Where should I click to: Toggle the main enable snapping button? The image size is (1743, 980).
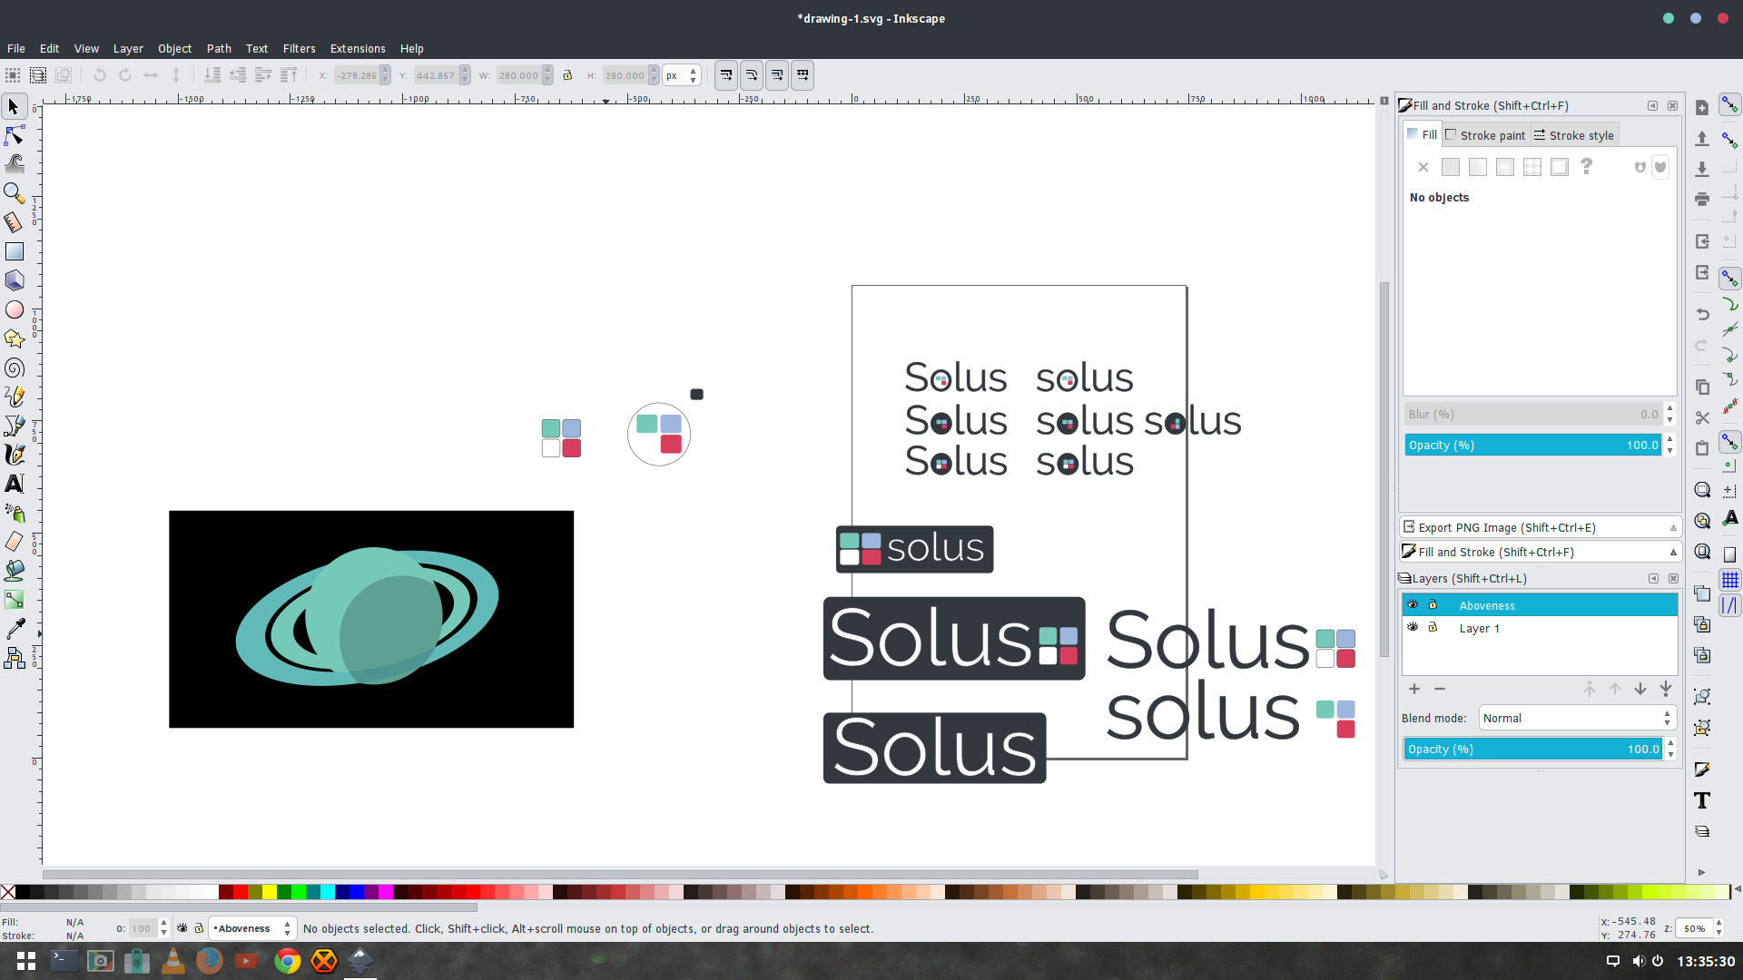(1730, 106)
